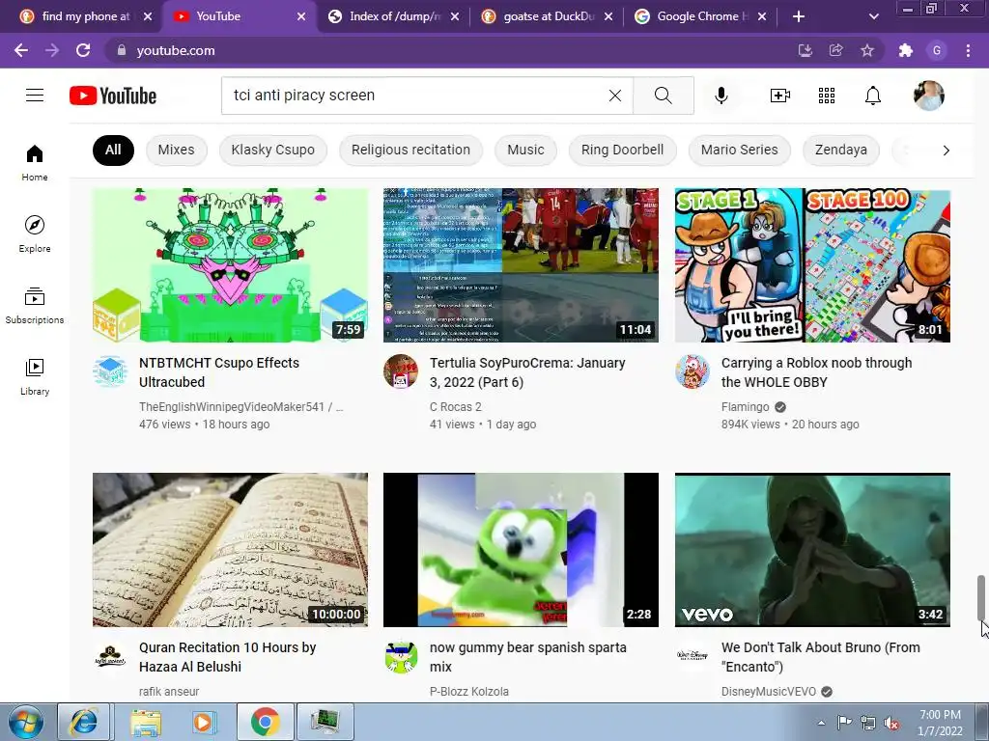Open the We Don't Talk About Bruno thumbnail

pos(812,549)
